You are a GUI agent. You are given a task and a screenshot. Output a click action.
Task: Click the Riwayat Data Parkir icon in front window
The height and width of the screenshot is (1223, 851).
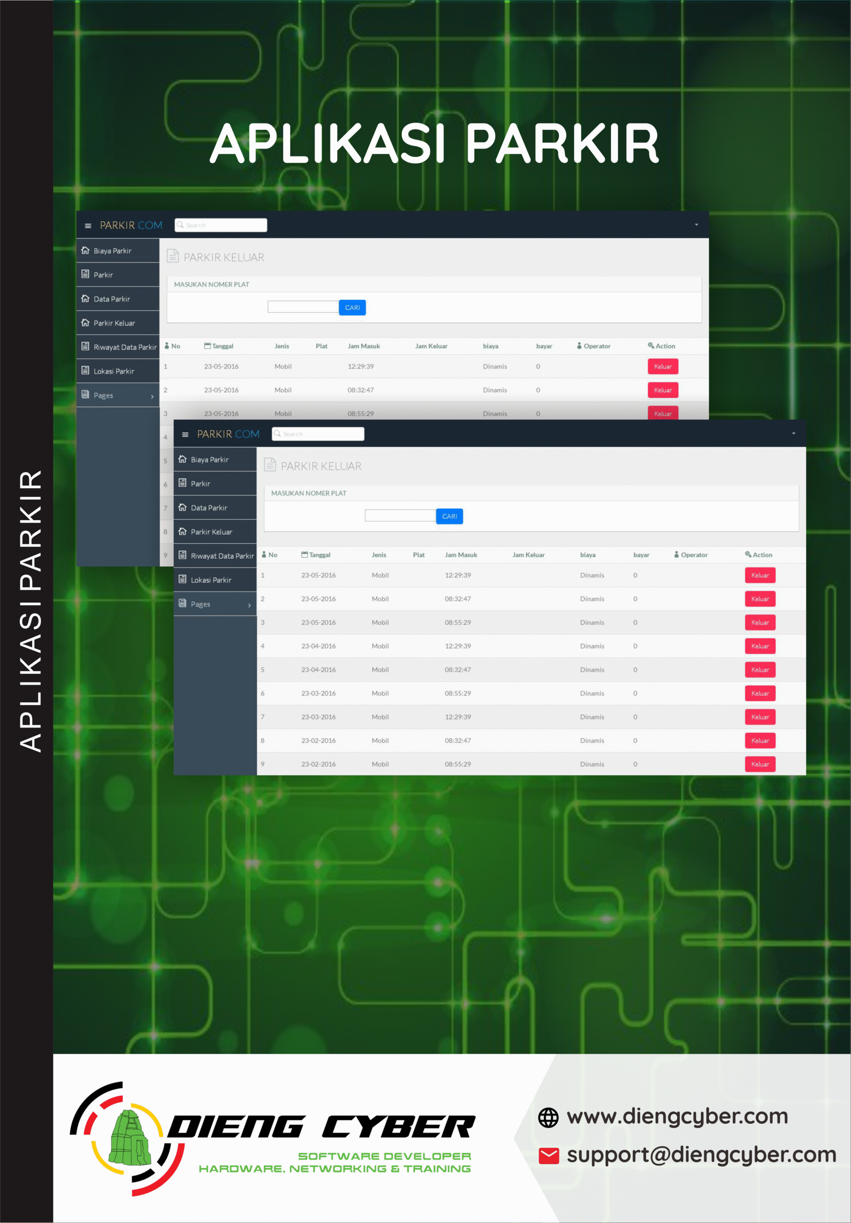pos(182,555)
